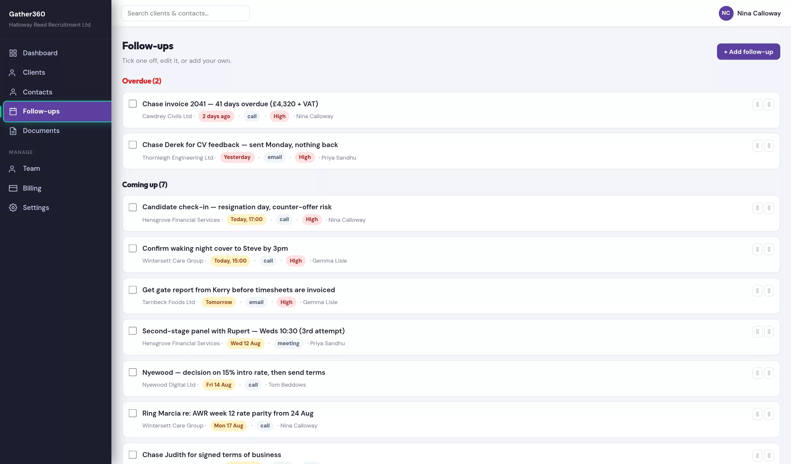
Task: Select Follow-ups in the sidebar
Action: click(x=57, y=112)
